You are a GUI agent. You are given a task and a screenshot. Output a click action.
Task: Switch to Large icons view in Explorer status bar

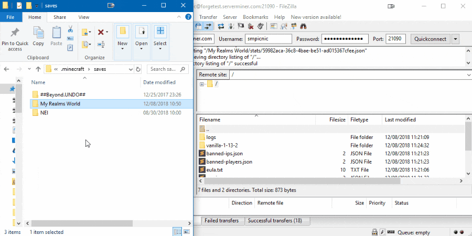187,232
